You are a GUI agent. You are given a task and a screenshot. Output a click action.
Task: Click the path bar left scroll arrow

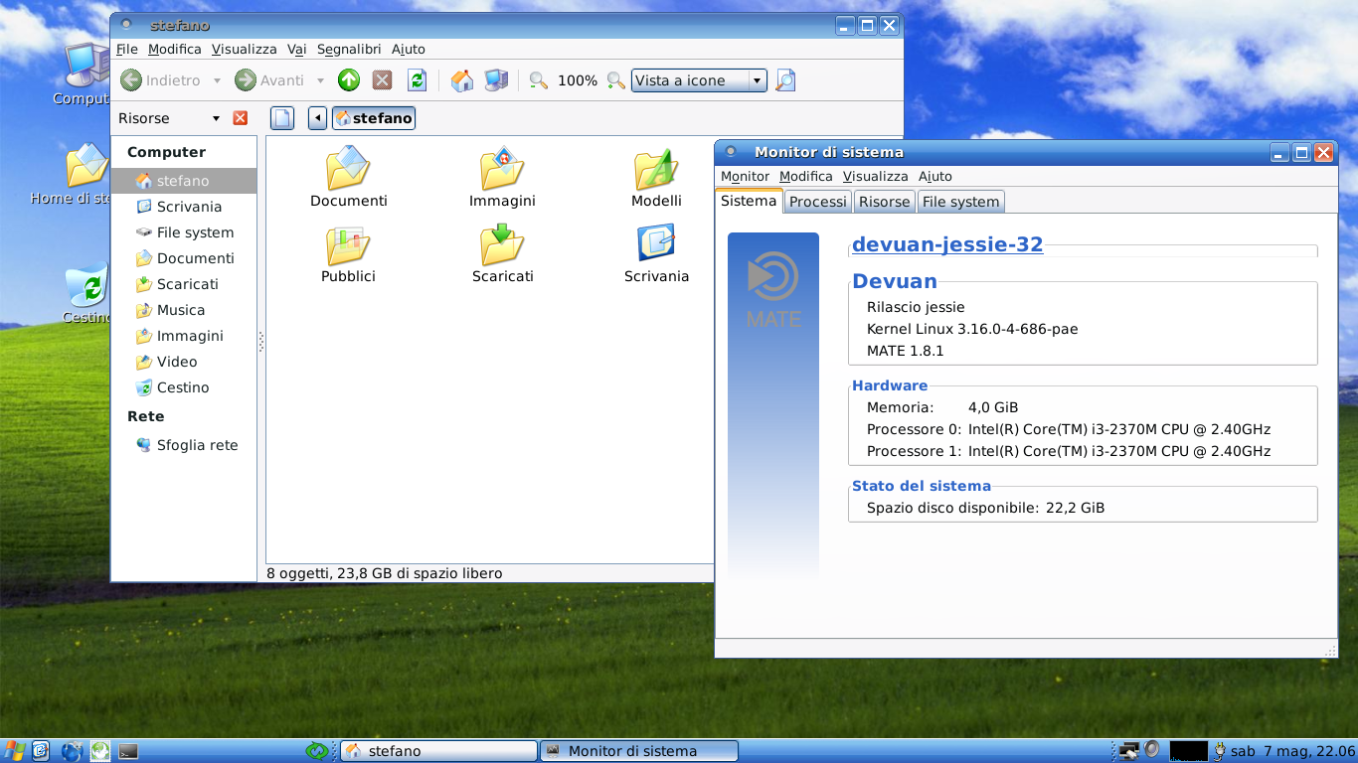[x=317, y=118]
